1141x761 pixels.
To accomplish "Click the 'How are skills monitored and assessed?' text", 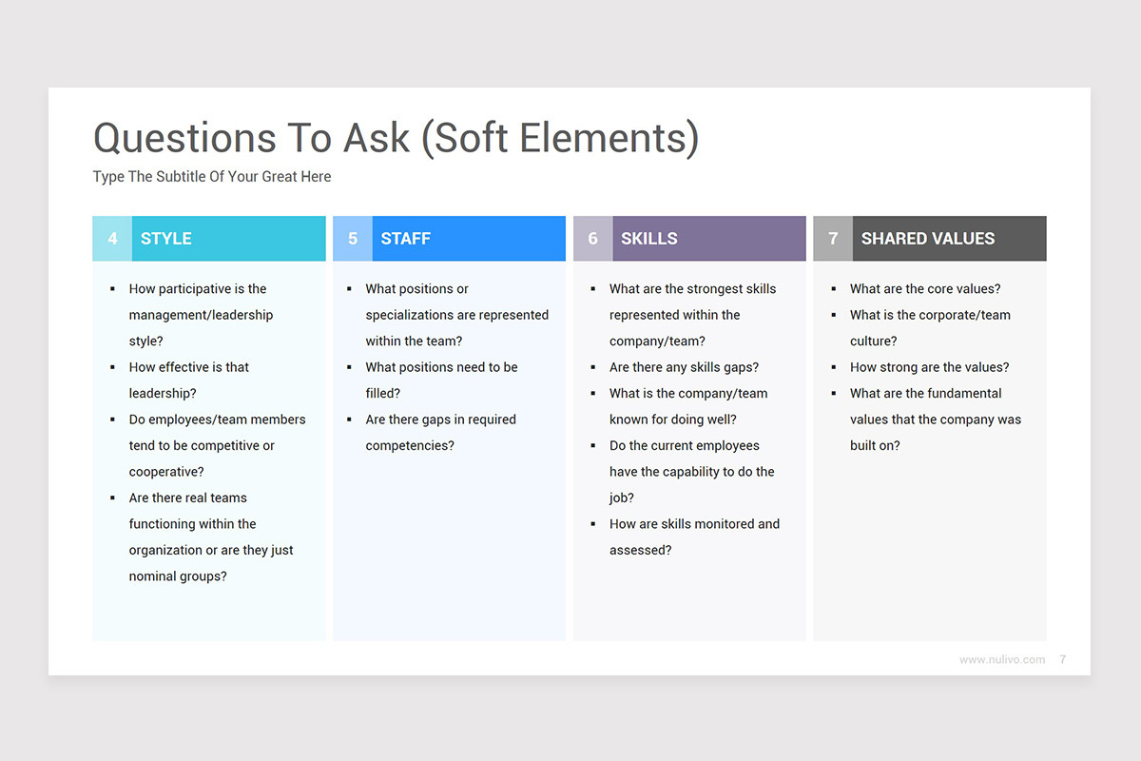I will (x=695, y=537).
